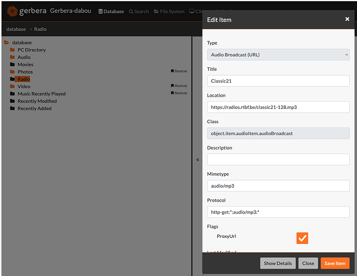Image resolution: width=357 pixels, height=276 pixels.
Task: Click the Shortcut bookmark beside Photos
Action: (179, 71)
